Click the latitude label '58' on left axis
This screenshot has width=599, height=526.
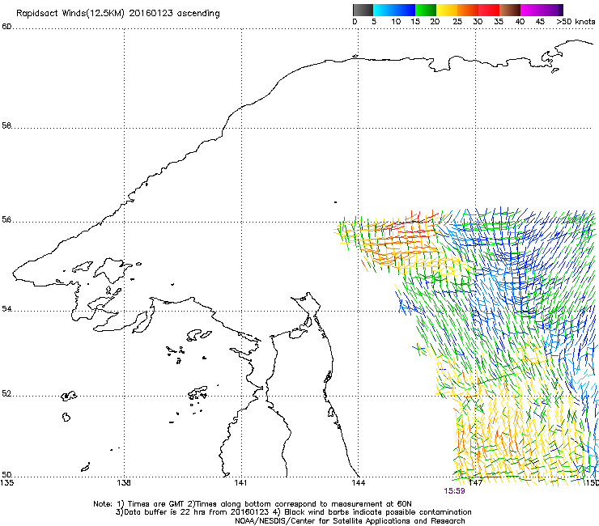point(6,125)
